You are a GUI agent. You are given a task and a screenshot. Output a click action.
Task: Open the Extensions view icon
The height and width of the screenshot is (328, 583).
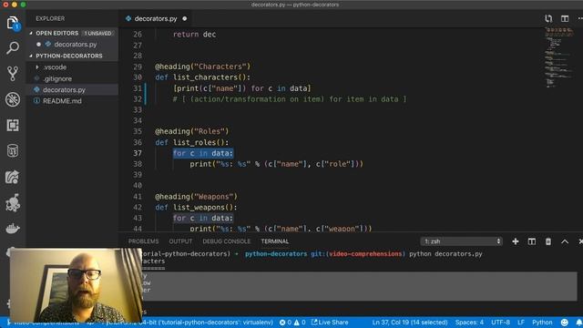click(x=13, y=126)
